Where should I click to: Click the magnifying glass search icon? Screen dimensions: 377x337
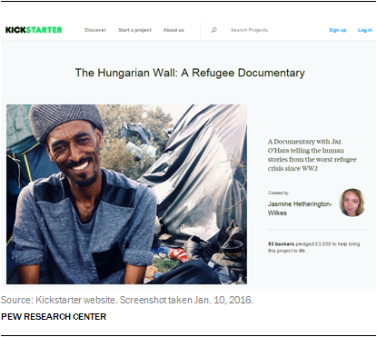213,30
